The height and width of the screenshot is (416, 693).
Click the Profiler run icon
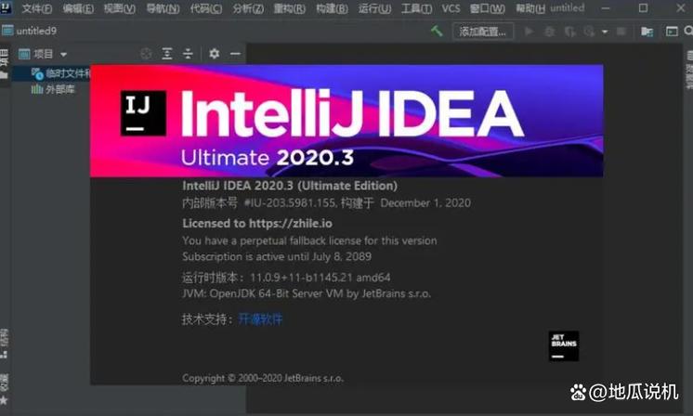click(589, 32)
